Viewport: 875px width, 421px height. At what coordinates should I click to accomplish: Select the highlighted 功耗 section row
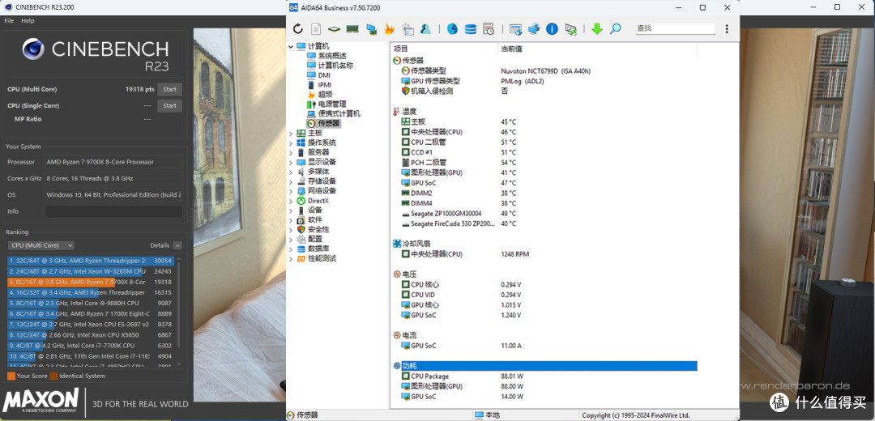[544, 366]
